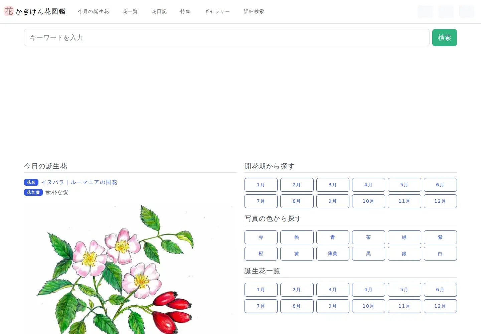Select 12月 in the 開花期から探す section
481x334 pixels.
(x=440, y=201)
